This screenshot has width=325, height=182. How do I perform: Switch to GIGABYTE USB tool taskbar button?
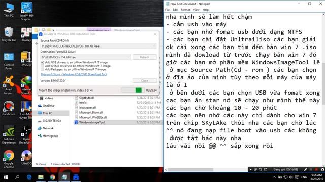(76, 177)
